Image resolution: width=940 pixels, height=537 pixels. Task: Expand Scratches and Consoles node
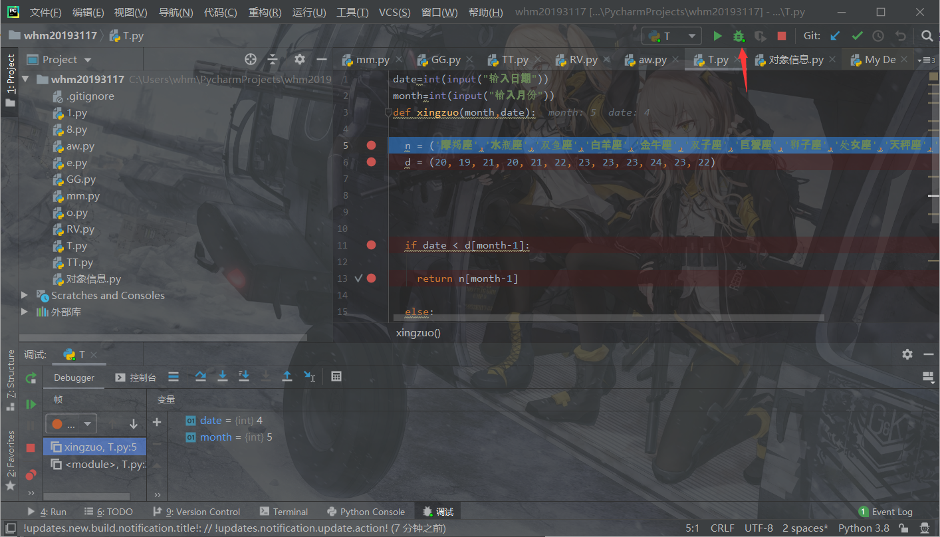(x=25, y=295)
